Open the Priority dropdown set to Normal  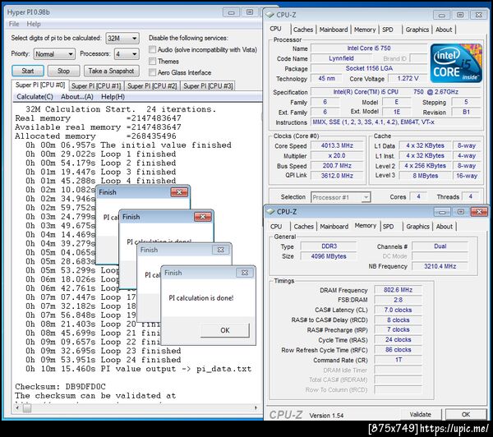(x=54, y=54)
